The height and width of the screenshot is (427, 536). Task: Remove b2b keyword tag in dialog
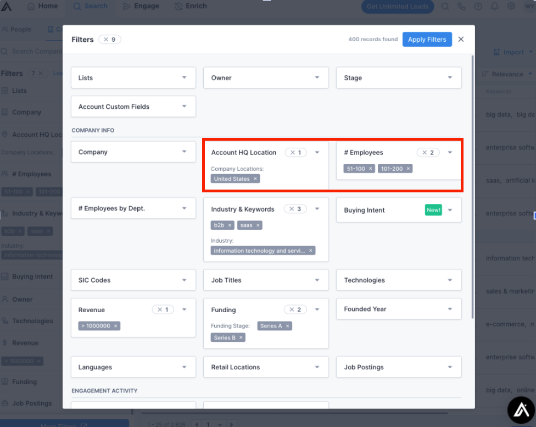tap(230, 225)
